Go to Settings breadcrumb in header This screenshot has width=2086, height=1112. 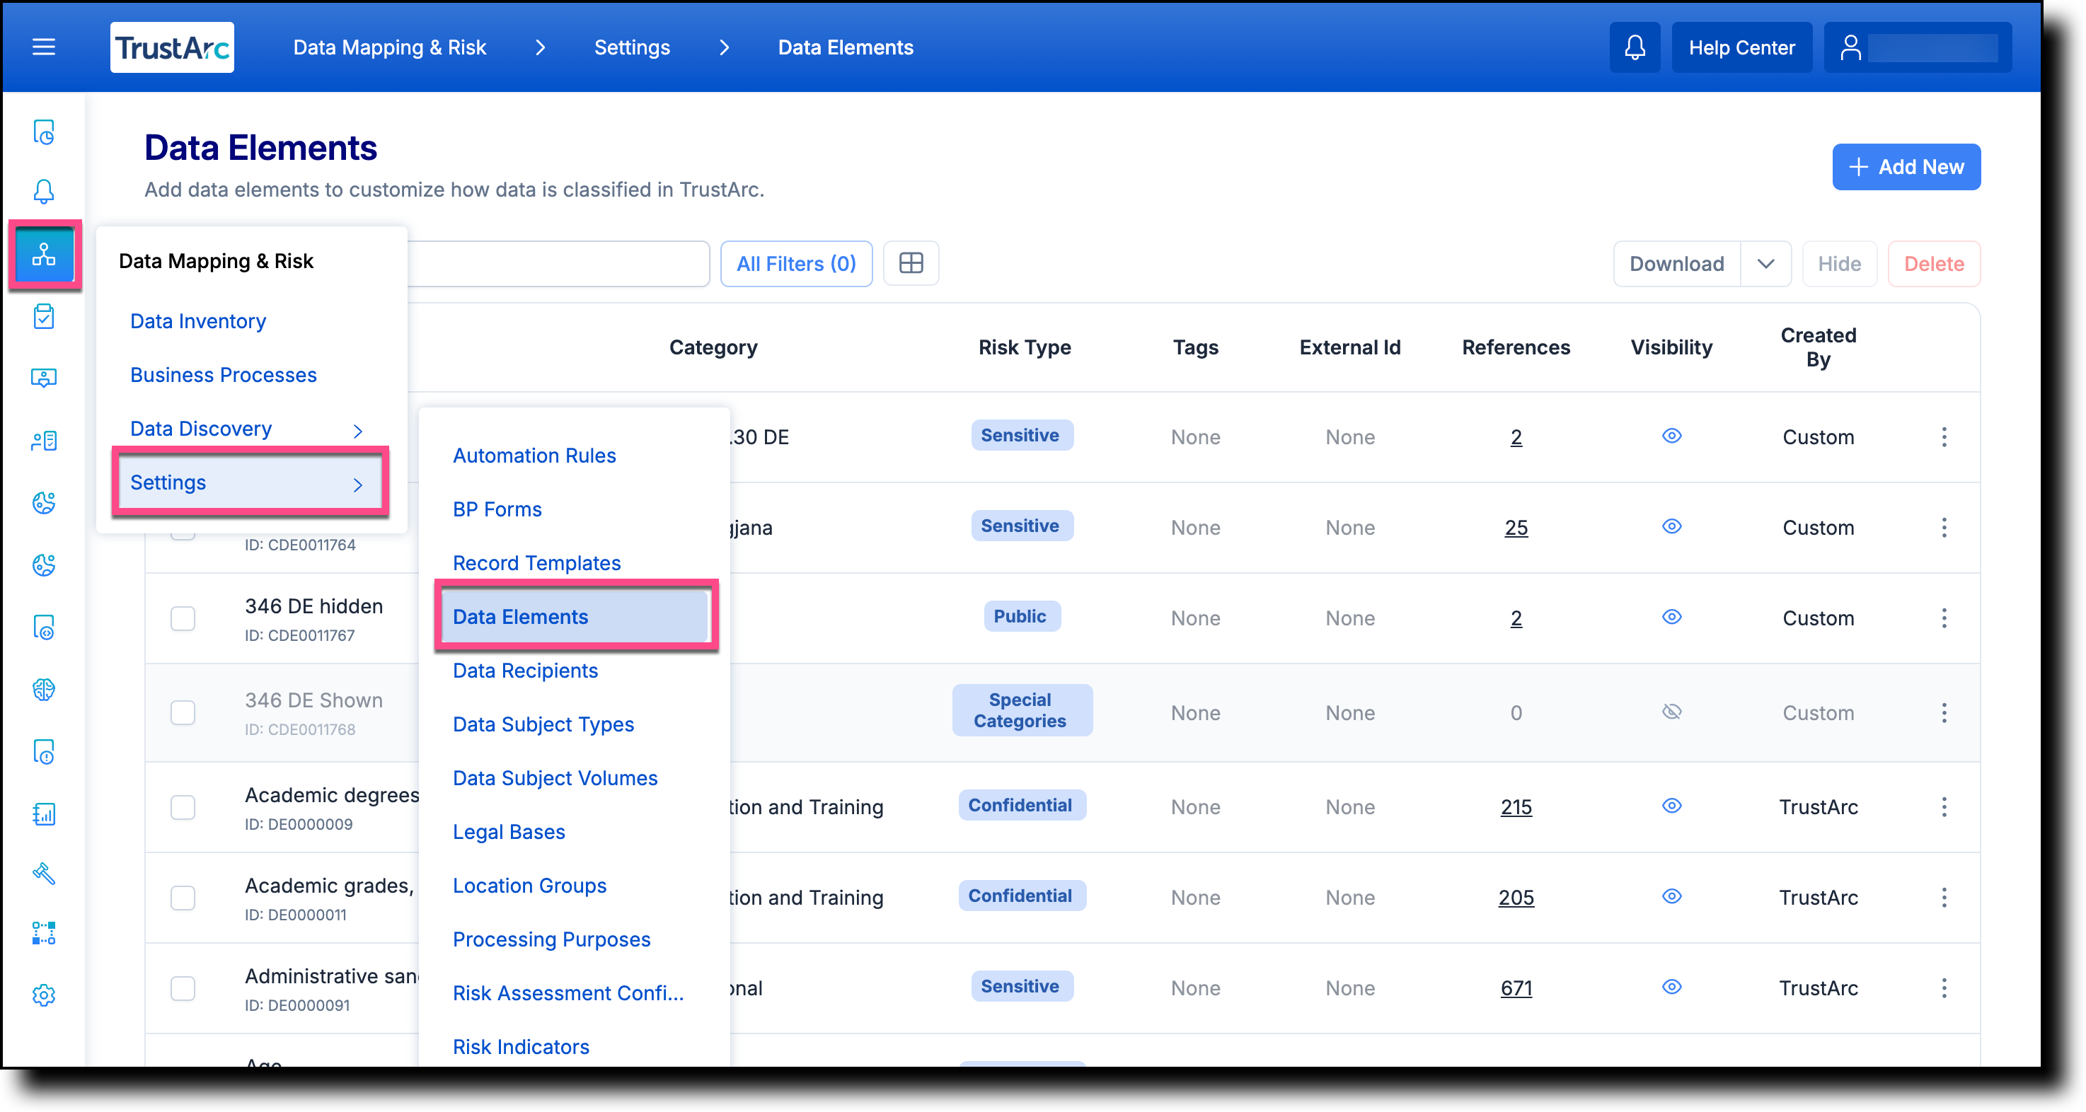tap(632, 47)
